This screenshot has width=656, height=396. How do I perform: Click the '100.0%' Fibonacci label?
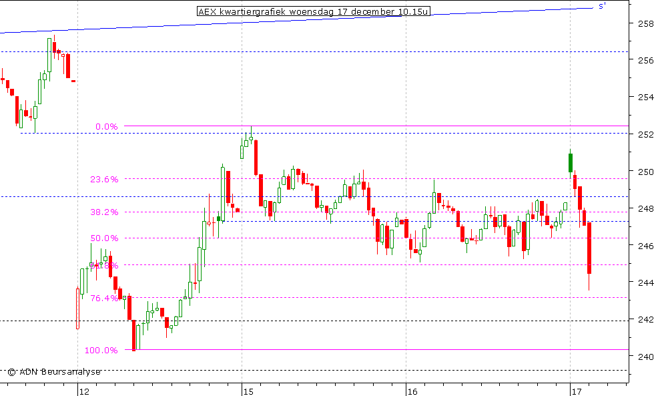tap(101, 350)
